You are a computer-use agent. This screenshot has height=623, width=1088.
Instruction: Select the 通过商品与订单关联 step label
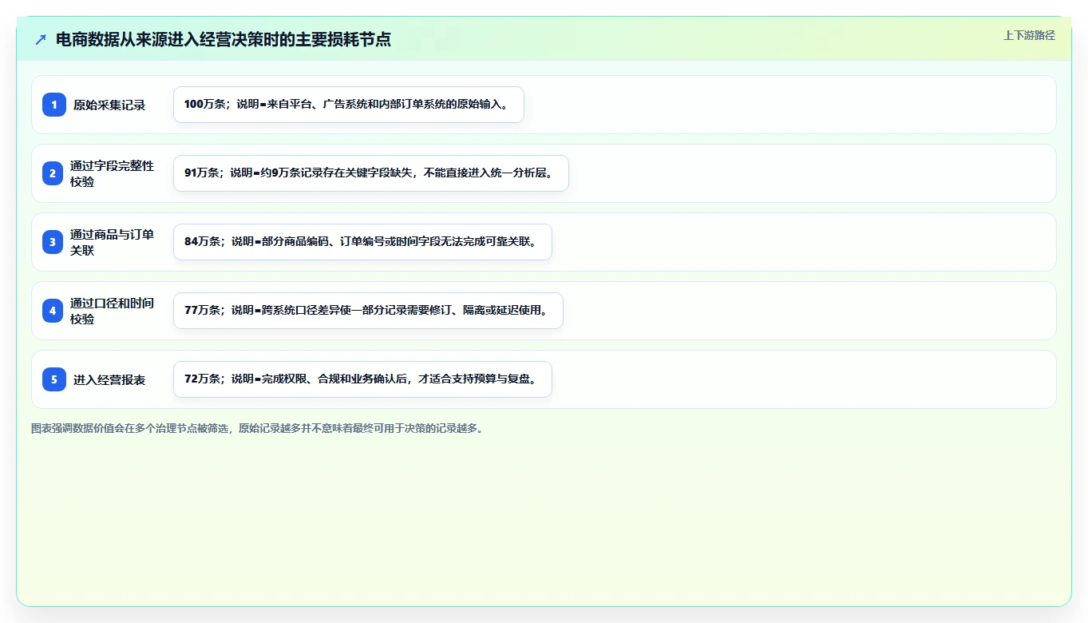tap(112, 242)
